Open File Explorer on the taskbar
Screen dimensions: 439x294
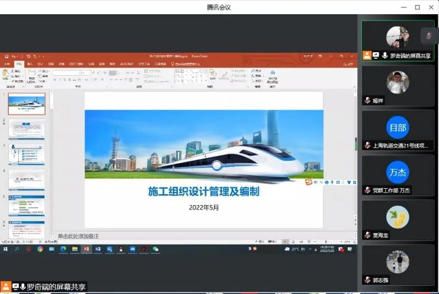[75, 249]
